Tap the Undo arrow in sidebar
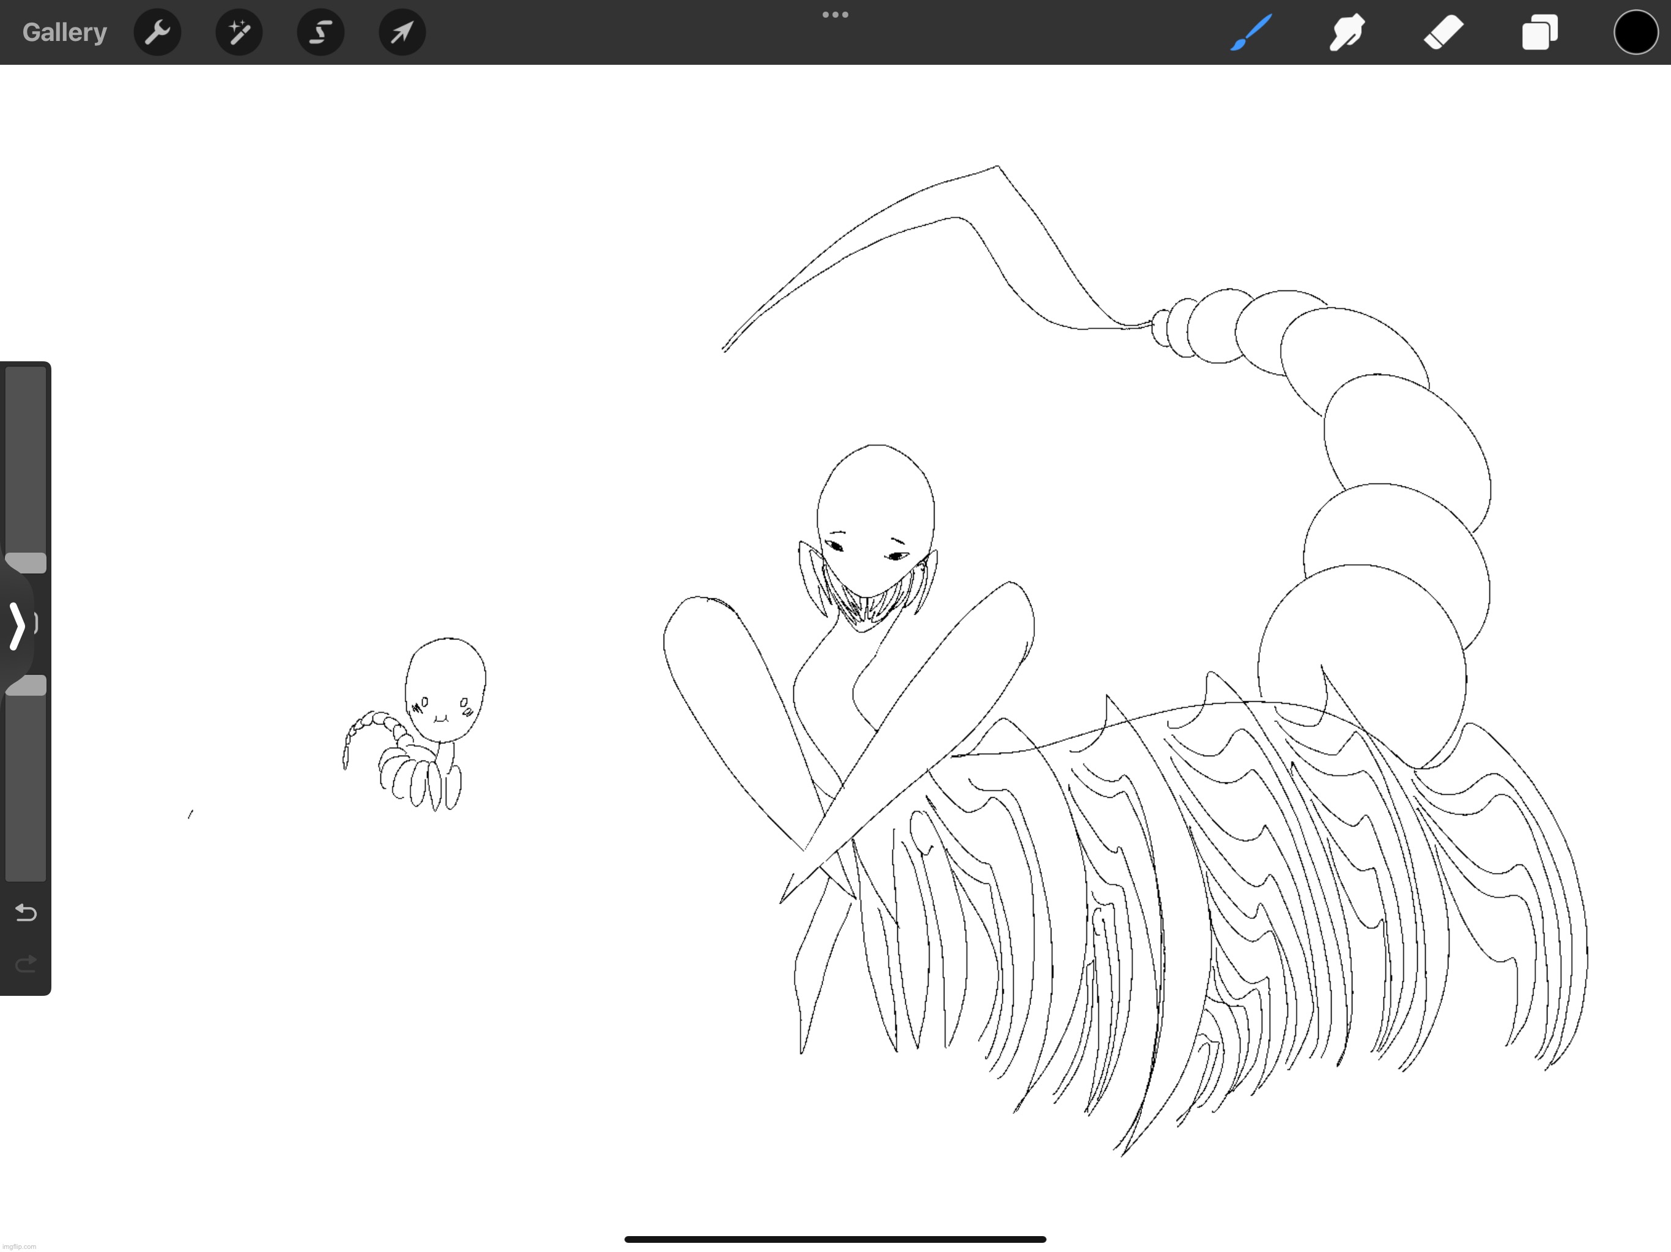This screenshot has width=1671, height=1252. coord(26,913)
